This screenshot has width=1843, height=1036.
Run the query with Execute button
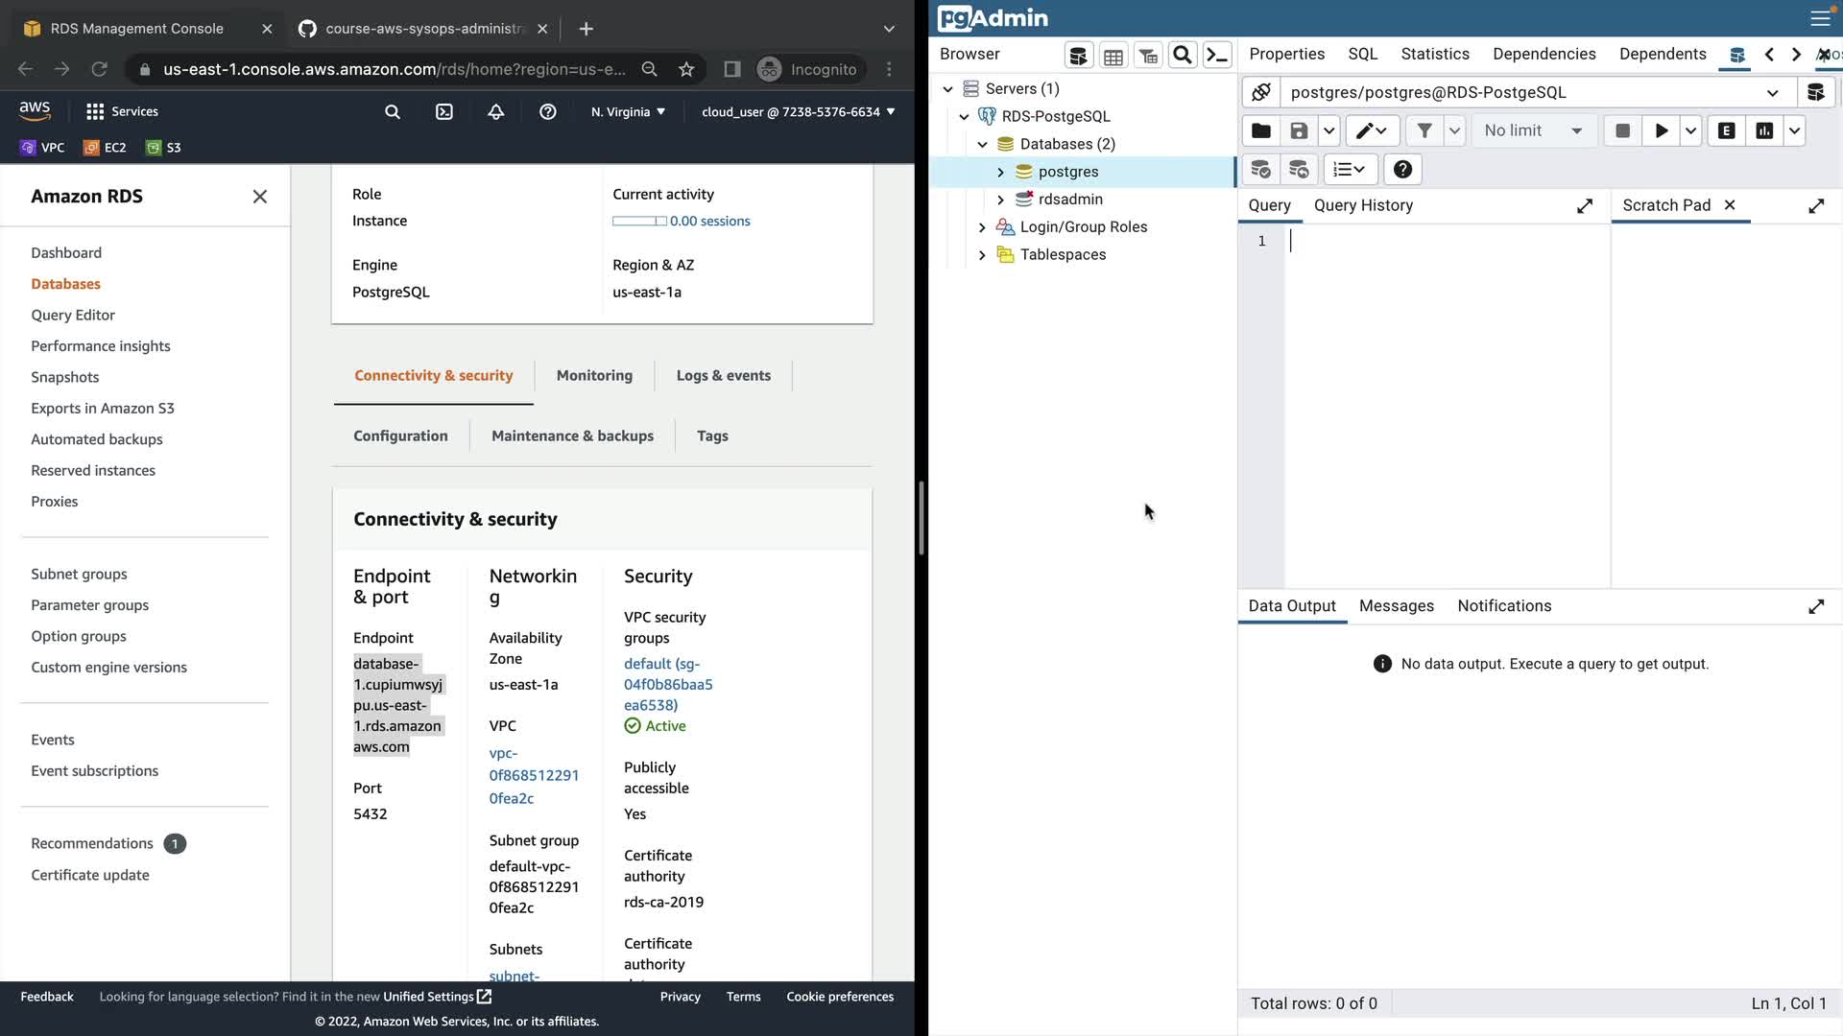click(1661, 131)
